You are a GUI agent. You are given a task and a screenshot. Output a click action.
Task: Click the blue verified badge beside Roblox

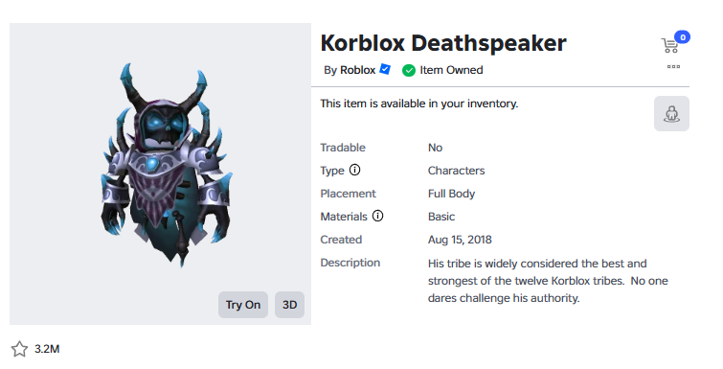tap(385, 70)
